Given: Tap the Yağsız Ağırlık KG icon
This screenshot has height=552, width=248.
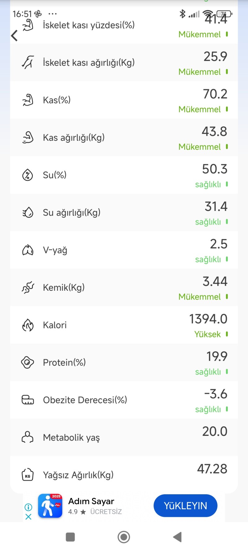Looking at the screenshot, I should 28,475.
